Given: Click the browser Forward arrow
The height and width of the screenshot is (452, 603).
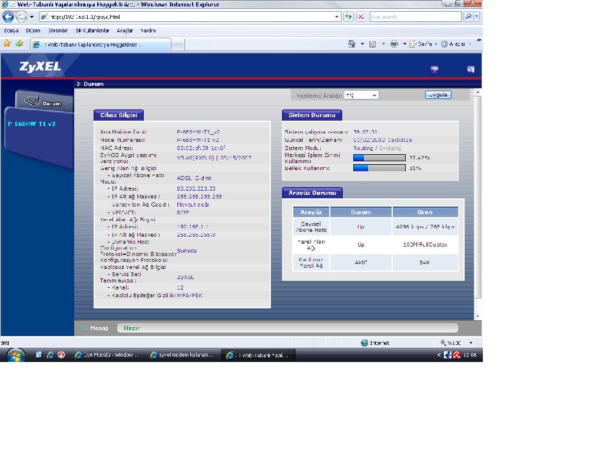Looking at the screenshot, I should [x=21, y=16].
